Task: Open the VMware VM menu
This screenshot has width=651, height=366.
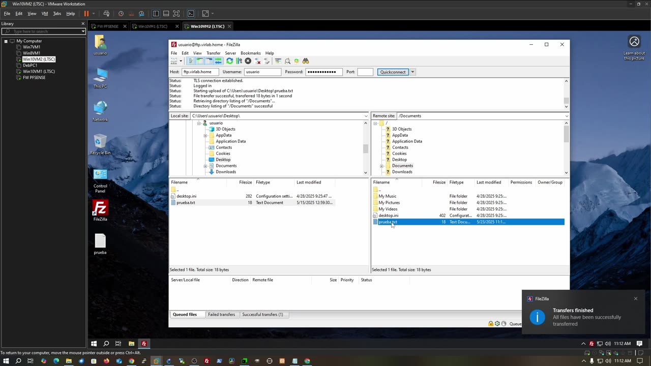Action: point(45,14)
